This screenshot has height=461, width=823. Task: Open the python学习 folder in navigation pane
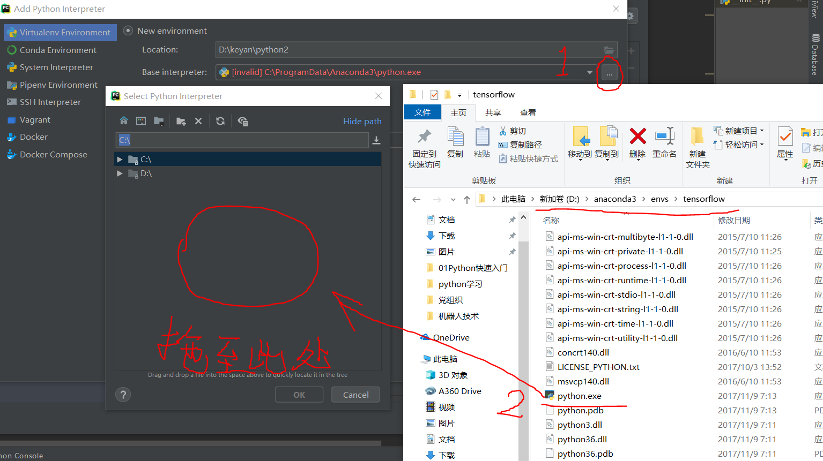[x=460, y=284]
